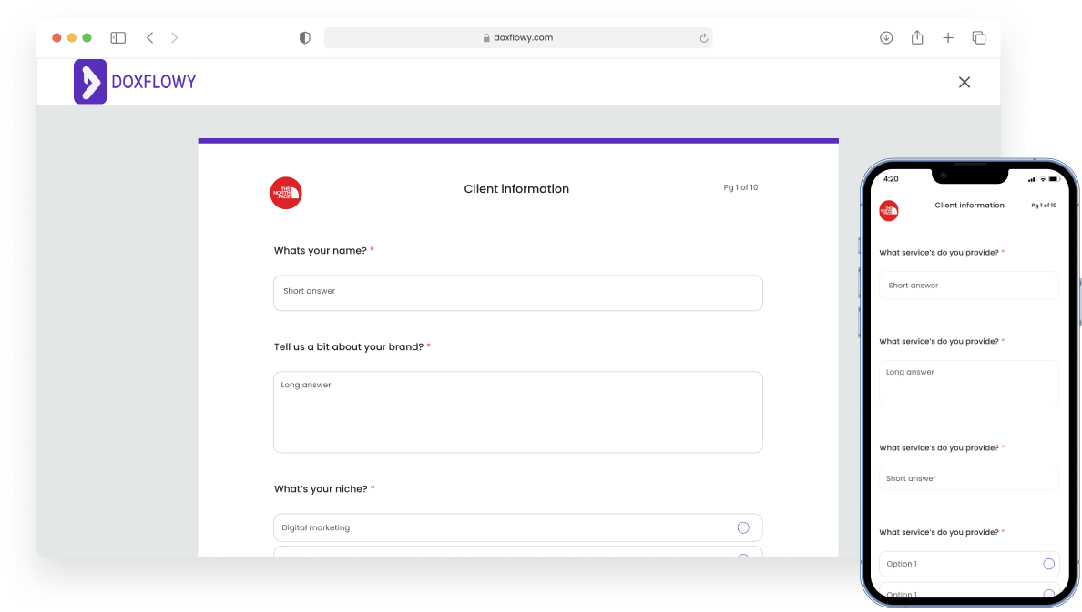Click the 'Whats your name?' short answer field
1082x612 pixels.
pos(518,293)
